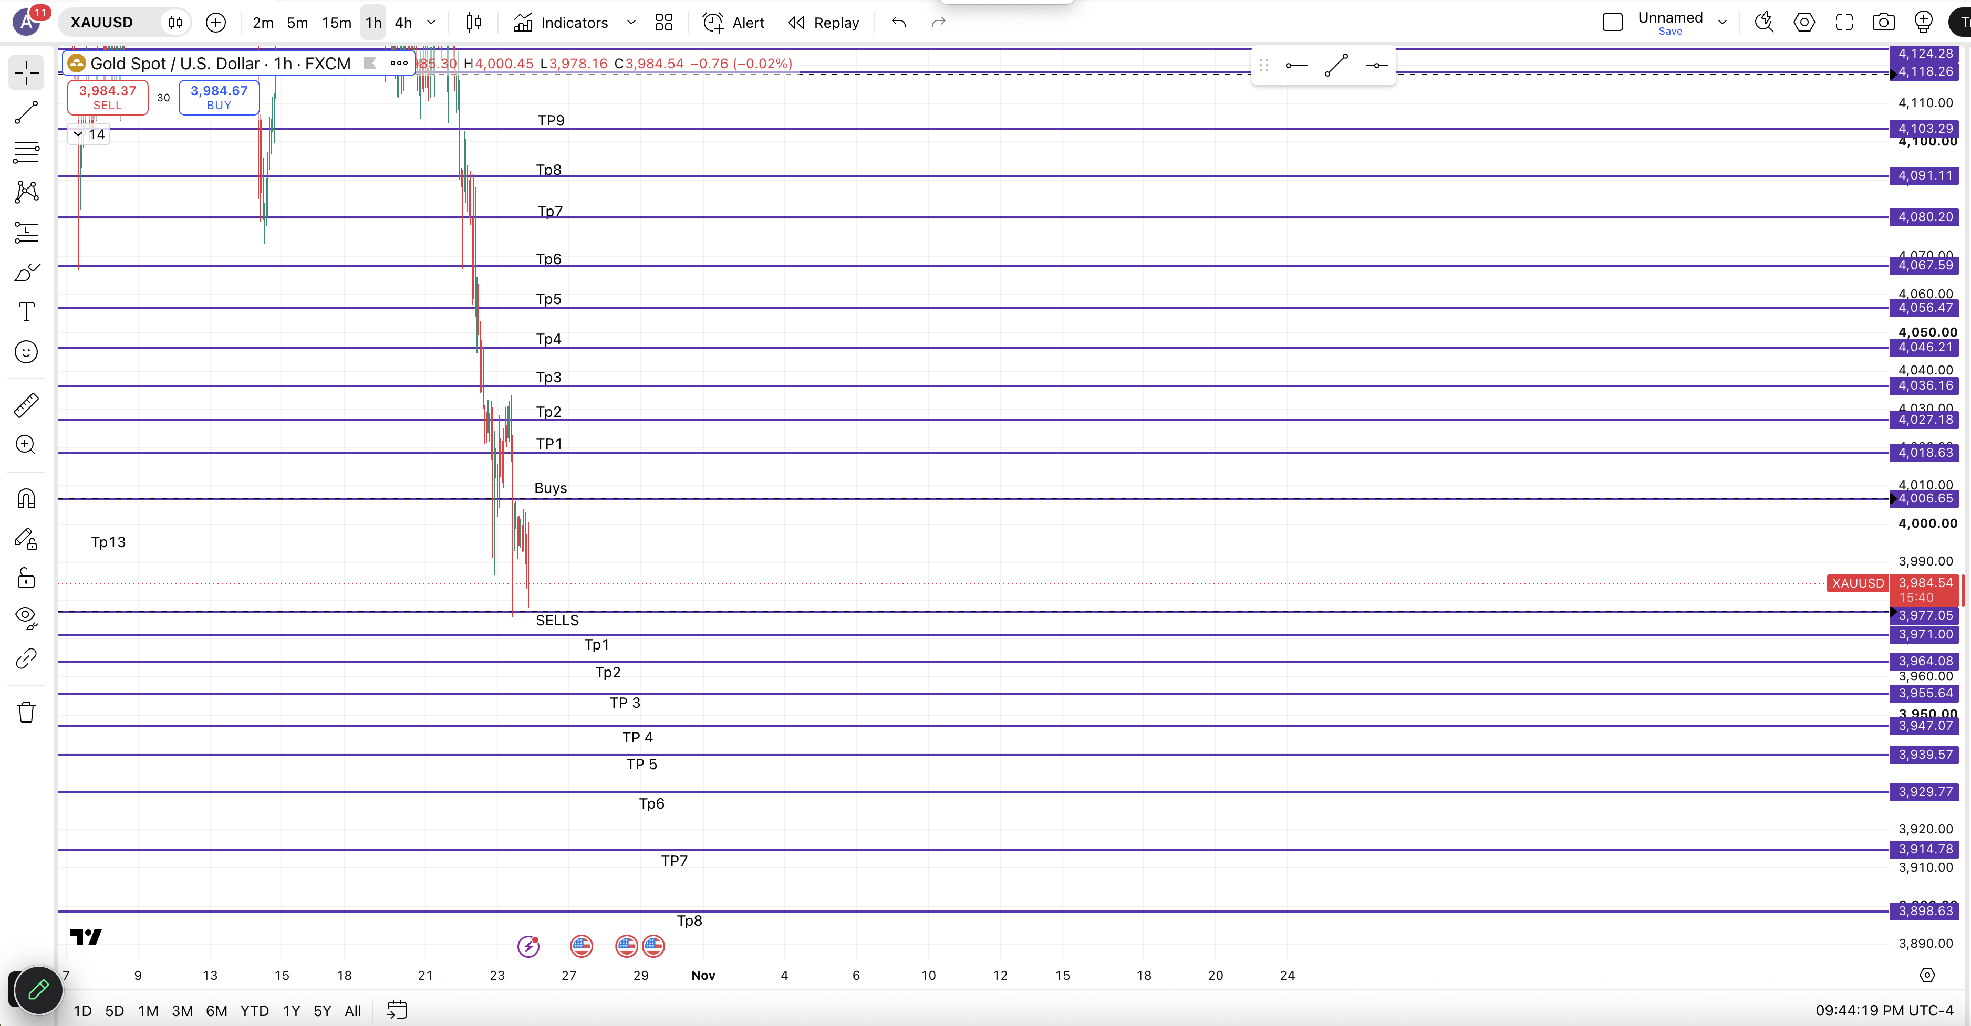Switch to the 15m timeframe
Image resolution: width=1971 pixels, height=1026 pixels.
tap(336, 22)
